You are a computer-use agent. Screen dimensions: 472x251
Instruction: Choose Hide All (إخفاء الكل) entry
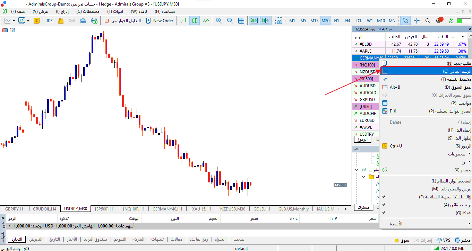pyautogui.click(x=426, y=130)
